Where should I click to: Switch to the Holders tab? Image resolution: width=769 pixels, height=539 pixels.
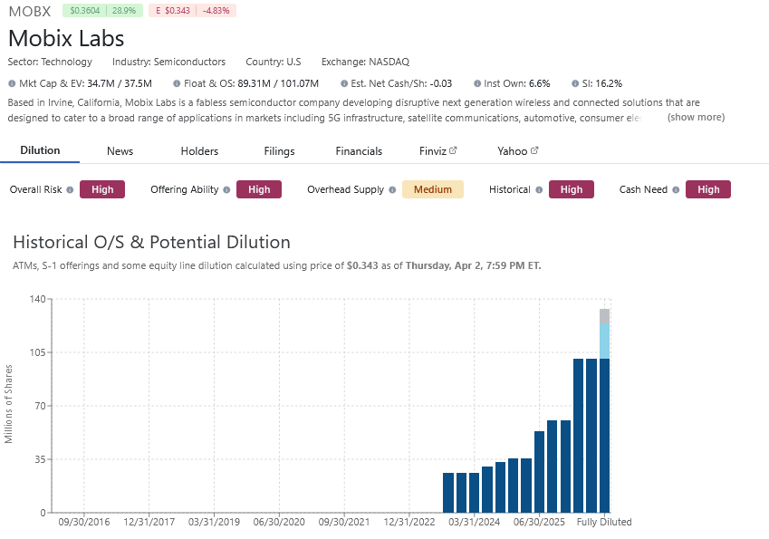click(x=198, y=151)
